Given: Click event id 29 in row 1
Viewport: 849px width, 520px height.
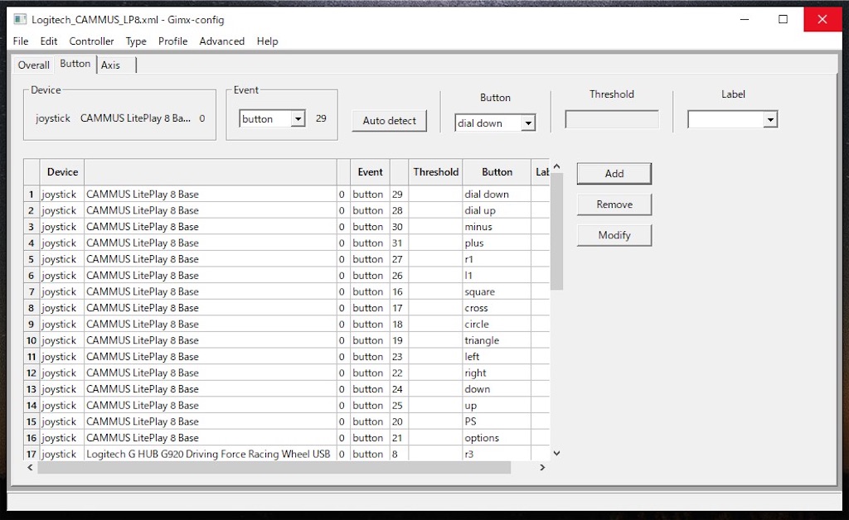Looking at the screenshot, I should click(x=399, y=194).
